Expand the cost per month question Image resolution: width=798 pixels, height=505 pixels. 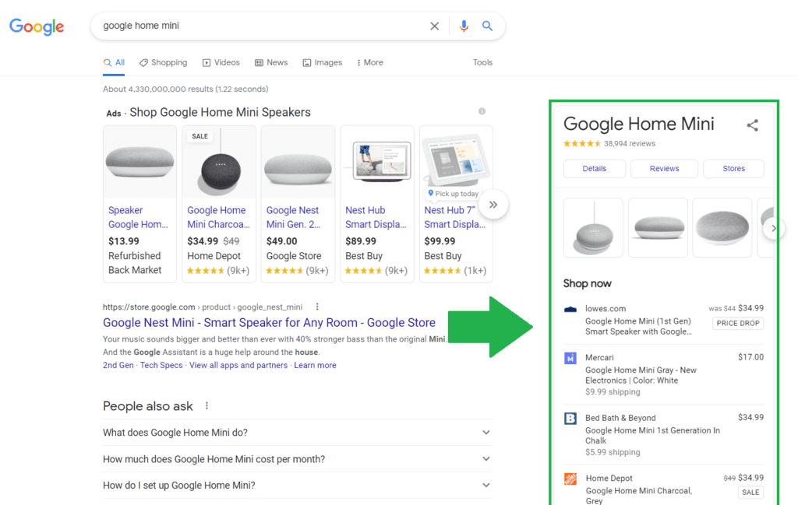[x=297, y=459]
